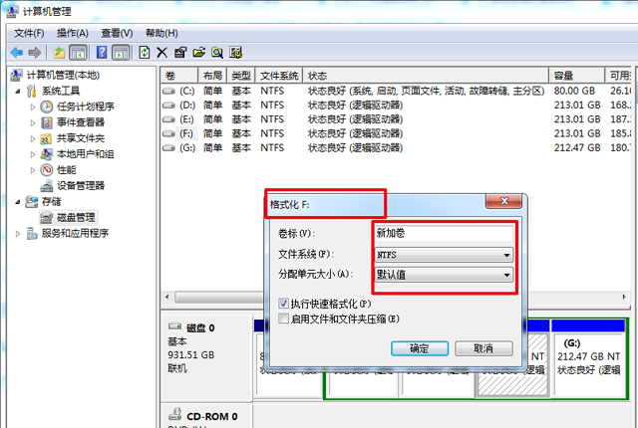Image resolution: width=638 pixels, height=428 pixels.
Task: Click the back arrow toolbar icon
Action: click(x=16, y=52)
